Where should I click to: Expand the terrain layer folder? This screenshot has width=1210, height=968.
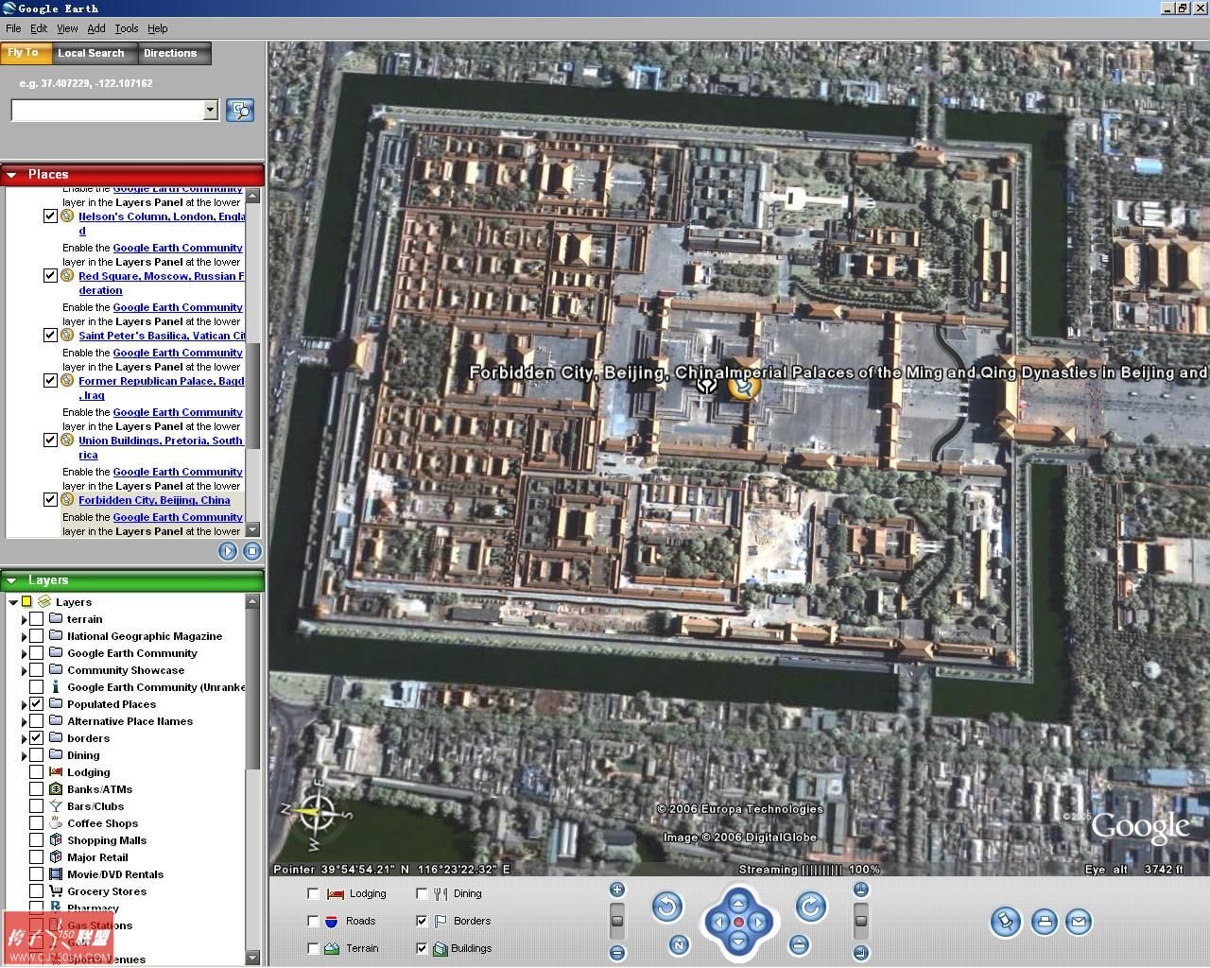24,620
